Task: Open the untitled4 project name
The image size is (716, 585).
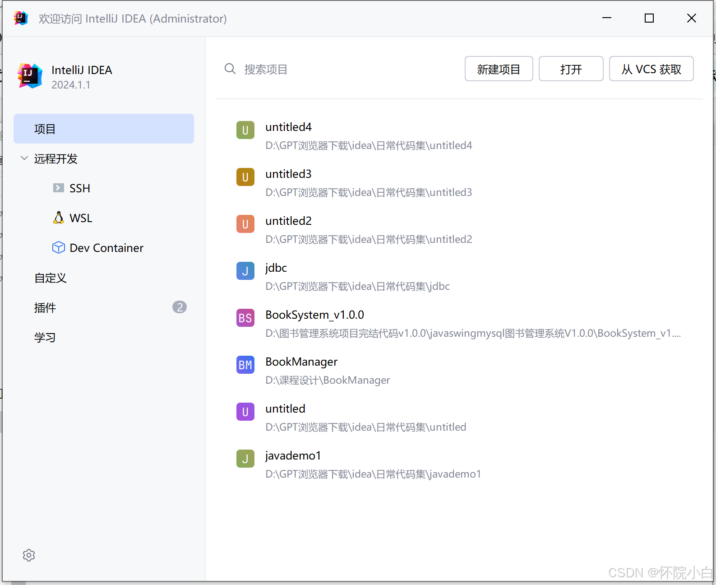Action: coord(288,127)
